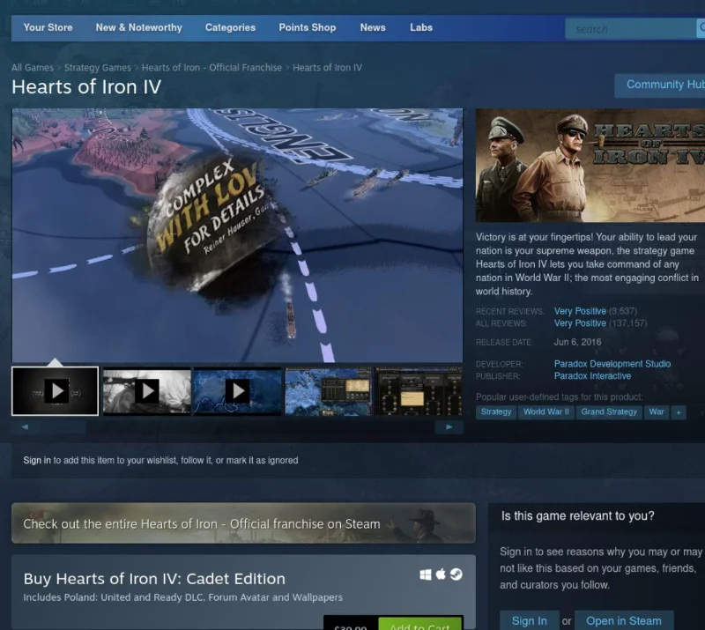Image resolution: width=705 pixels, height=630 pixels.
Task: Select the fourth map screenshot thumbnail
Action: click(328, 390)
